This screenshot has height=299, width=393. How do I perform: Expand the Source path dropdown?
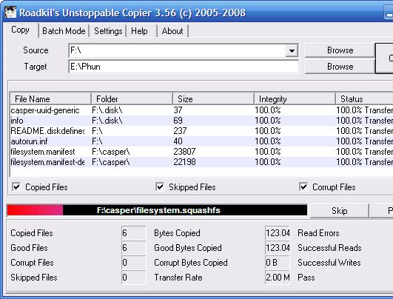coord(292,50)
